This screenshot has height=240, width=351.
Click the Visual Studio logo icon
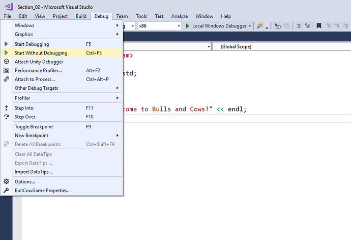(9, 7)
